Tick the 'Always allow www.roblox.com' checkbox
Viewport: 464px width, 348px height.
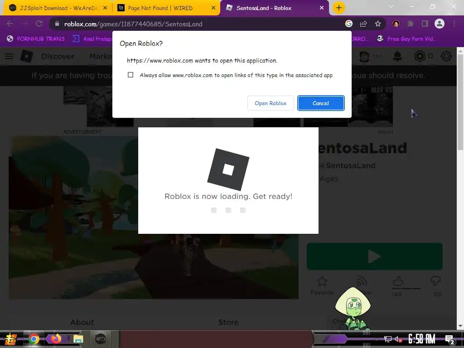[x=130, y=75]
